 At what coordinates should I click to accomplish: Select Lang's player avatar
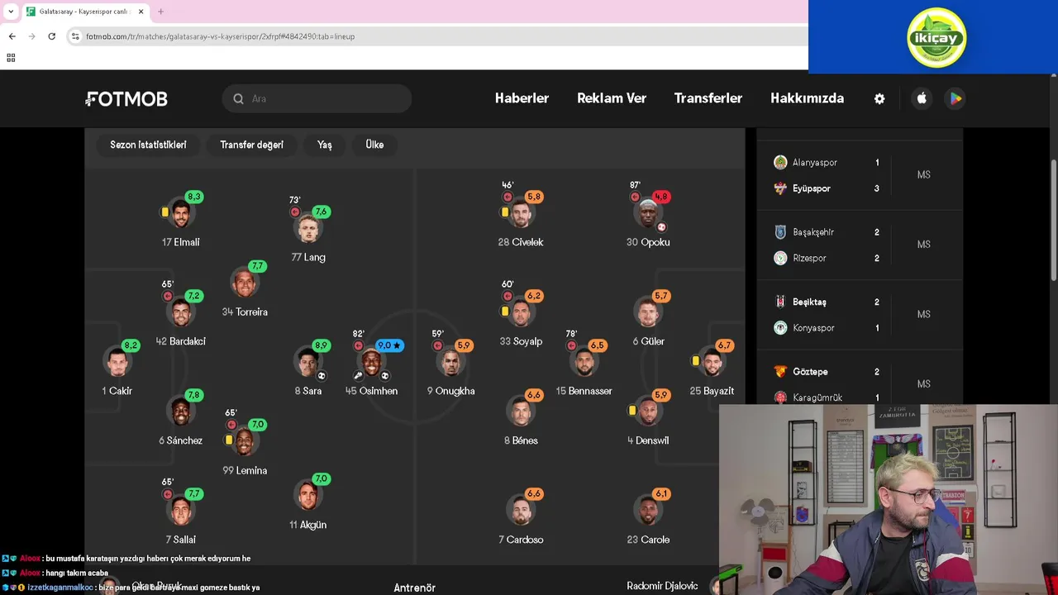pos(308,228)
